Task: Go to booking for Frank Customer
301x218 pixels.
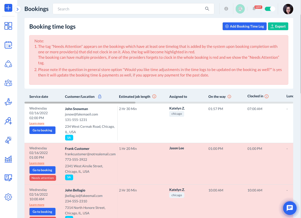Action: click(42, 170)
